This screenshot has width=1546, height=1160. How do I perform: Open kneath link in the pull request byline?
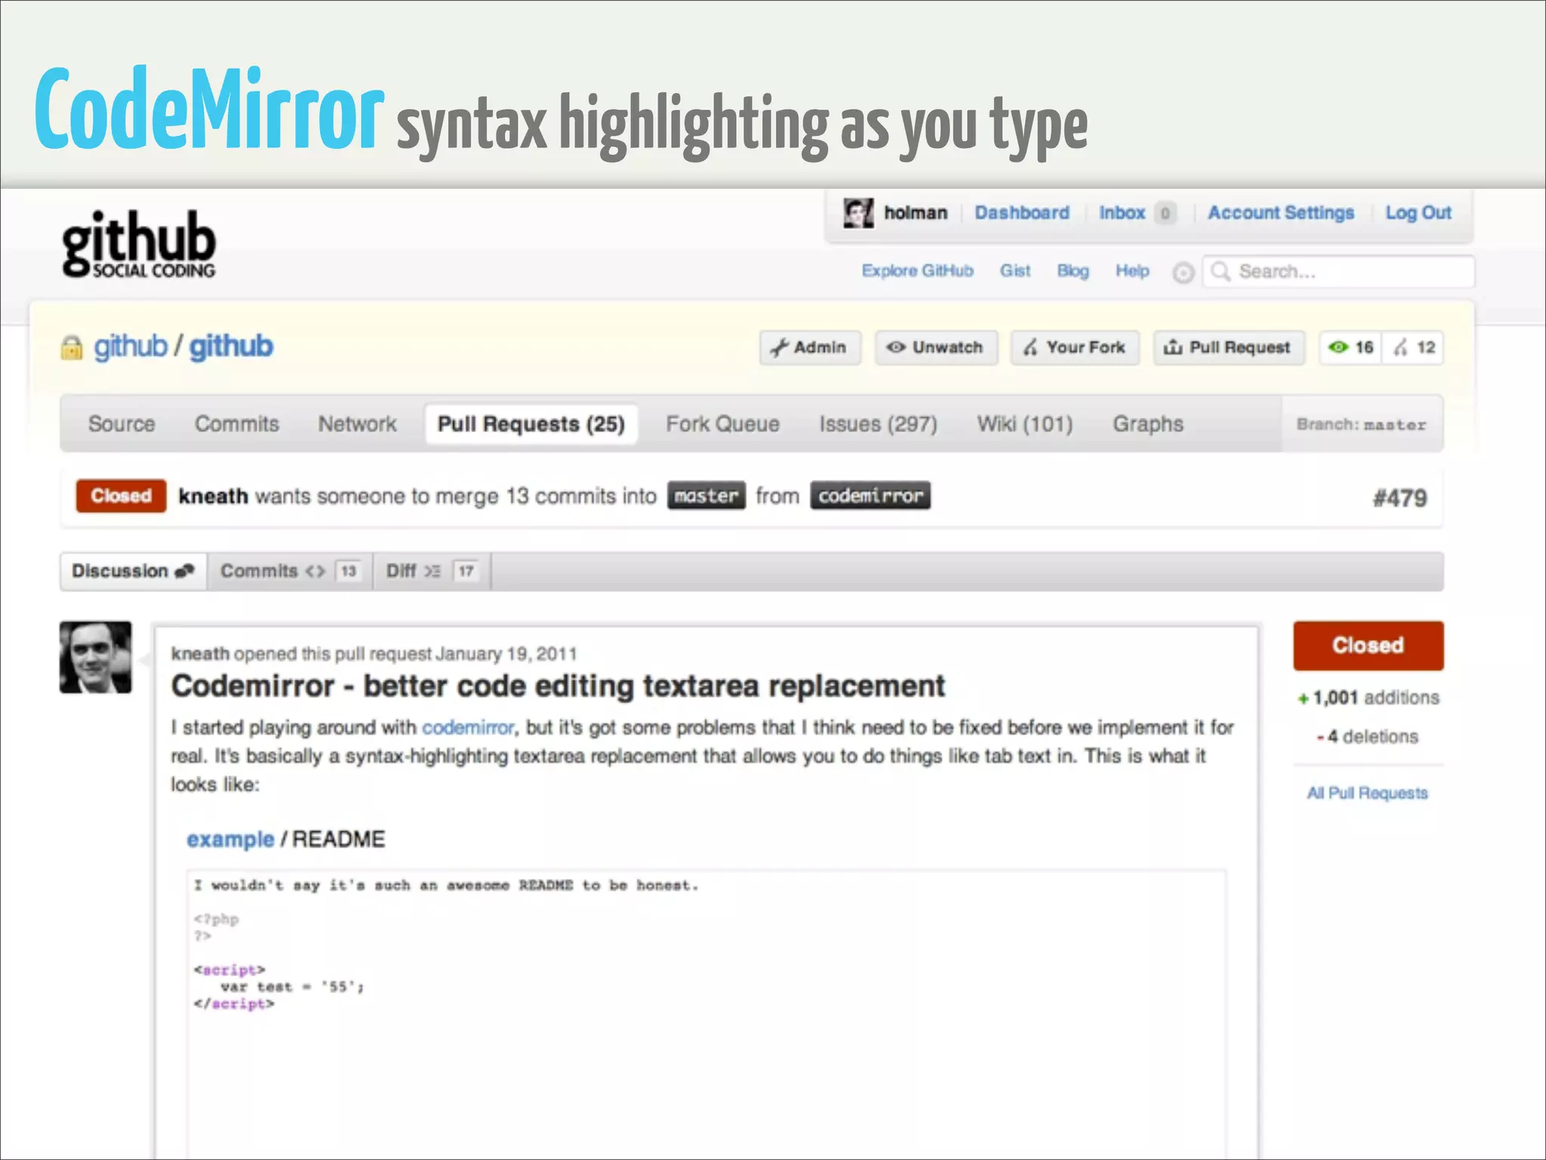pos(200,654)
